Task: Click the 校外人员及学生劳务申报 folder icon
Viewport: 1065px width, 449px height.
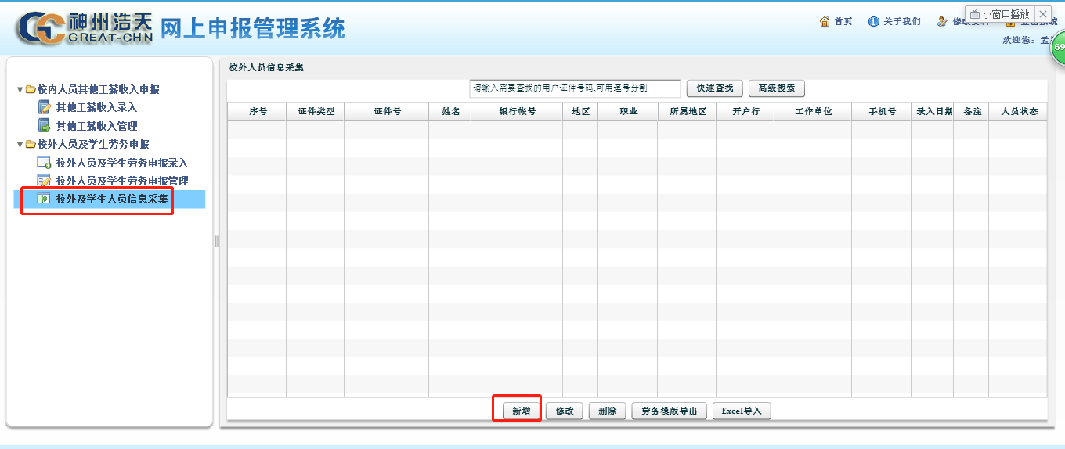Action: [x=31, y=144]
